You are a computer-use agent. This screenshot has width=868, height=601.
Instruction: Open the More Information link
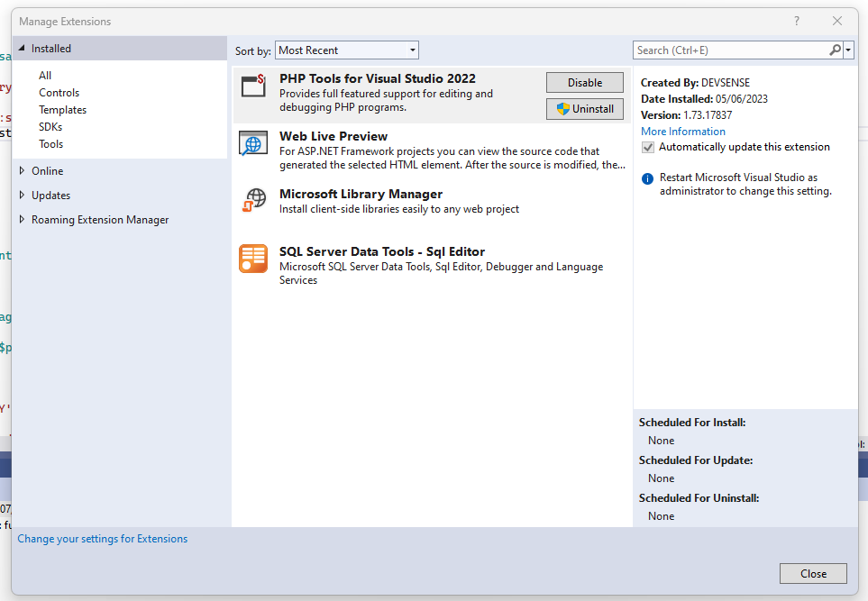pyautogui.click(x=682, y=132)
